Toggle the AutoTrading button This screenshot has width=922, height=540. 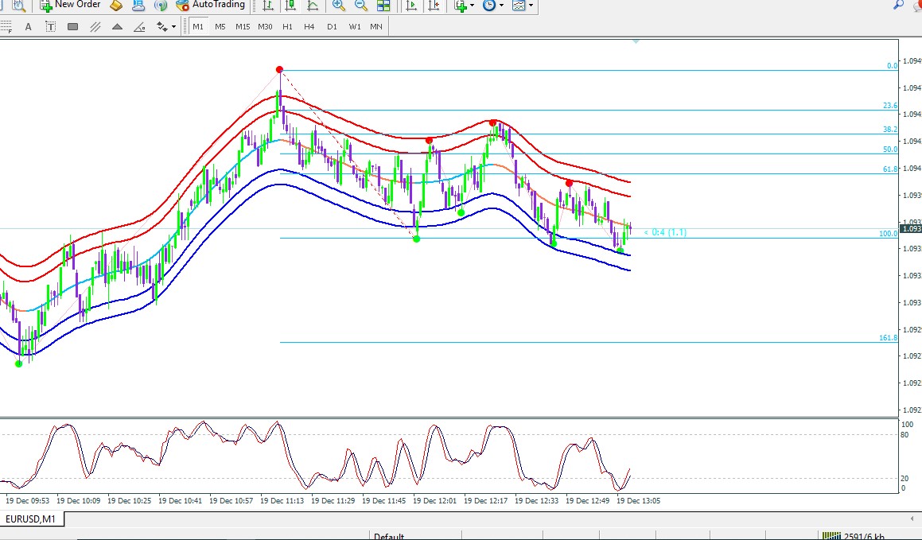pos(211,6)
